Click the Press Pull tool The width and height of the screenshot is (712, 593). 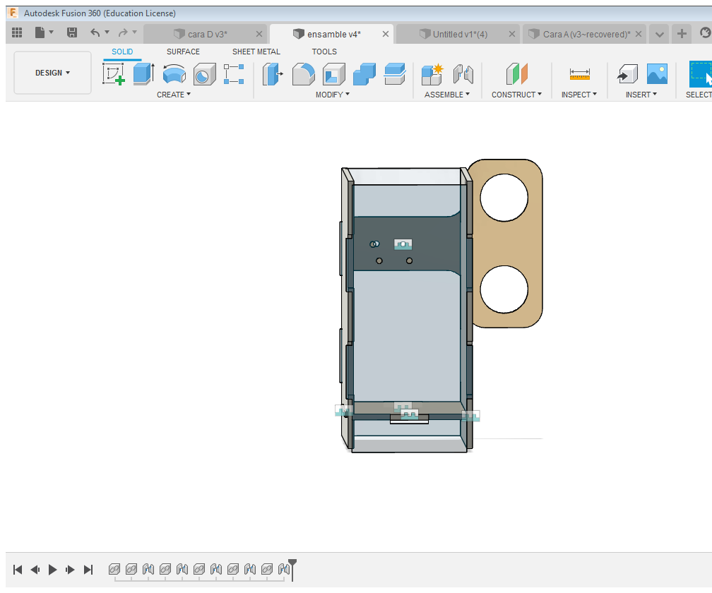click(x=273, y=74)
